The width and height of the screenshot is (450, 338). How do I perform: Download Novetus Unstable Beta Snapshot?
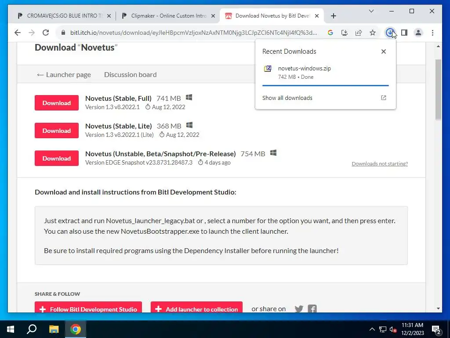pos(57,158)
